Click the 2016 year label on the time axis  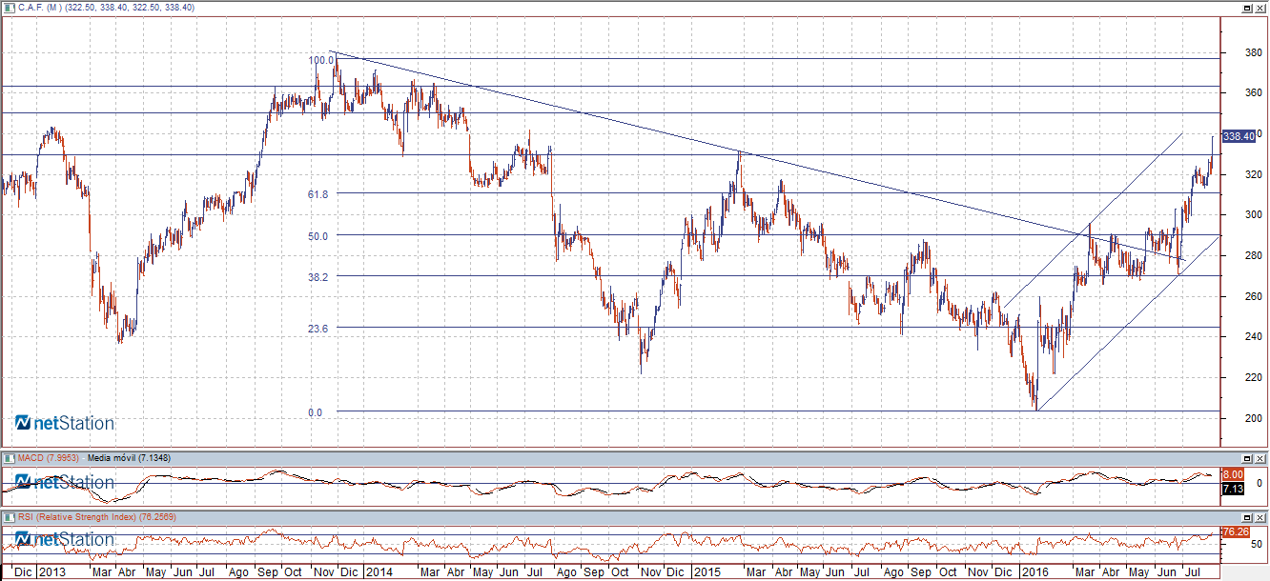1034,572
